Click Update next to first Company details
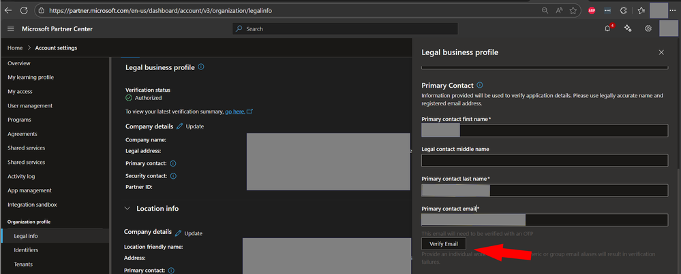 tap(194, 126)
